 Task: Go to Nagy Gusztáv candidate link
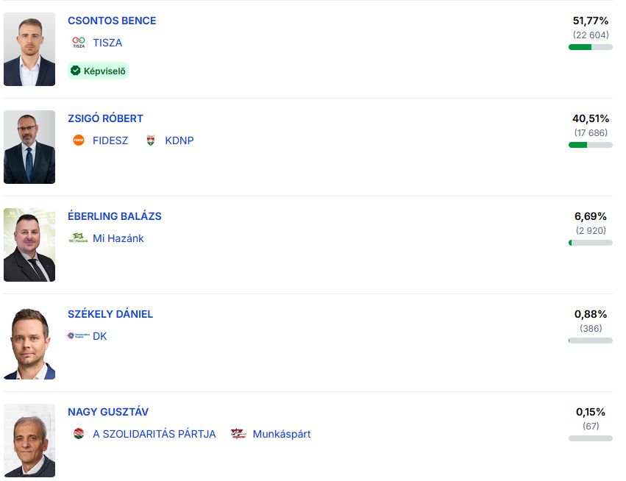108,412
